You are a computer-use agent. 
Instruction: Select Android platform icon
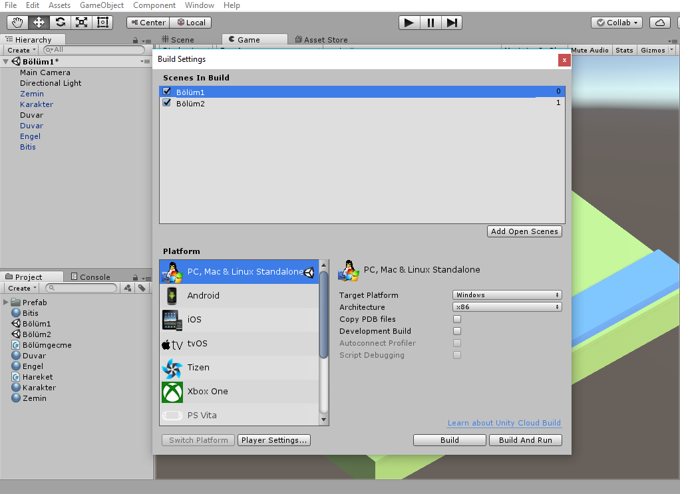pyautogui.click(x=172, y=295)
